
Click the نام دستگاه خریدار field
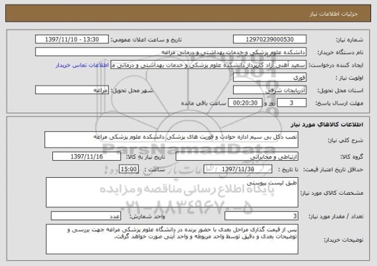pyautogui.click(x=171, y=52)
